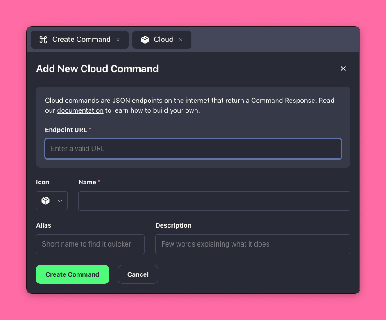Image resolution: width=386 pixels, height=320 pixels.
Task: Click the Alias input field
Action: 90,244
